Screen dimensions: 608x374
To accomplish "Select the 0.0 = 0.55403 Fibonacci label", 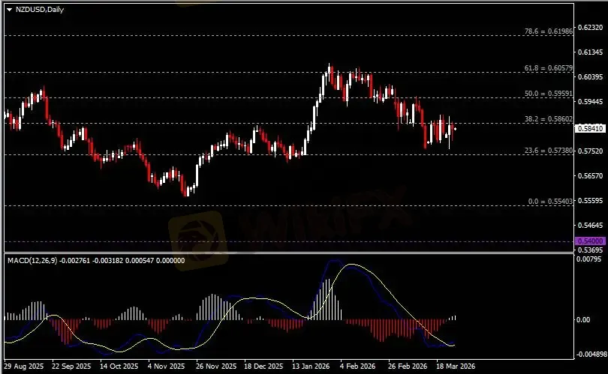I will click(550, 202).
